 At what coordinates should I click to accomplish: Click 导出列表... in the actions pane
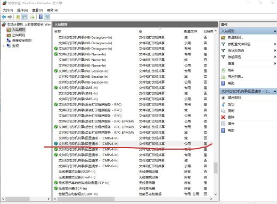coord(235,77)
